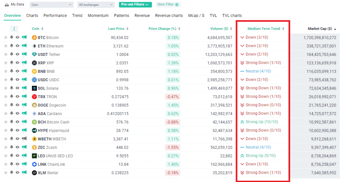Click the Solana coin logo
The width and height of the screenshot is (342, 182).
(x=34, y=88)
